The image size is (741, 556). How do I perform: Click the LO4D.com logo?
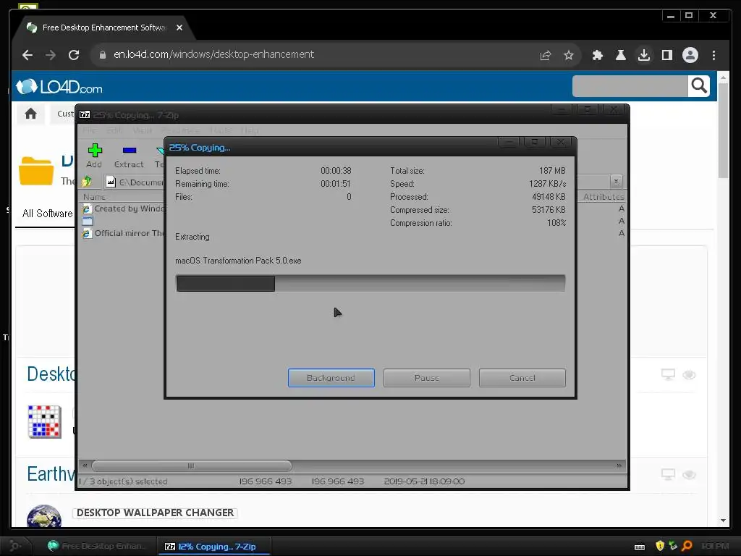coord(59,87)
